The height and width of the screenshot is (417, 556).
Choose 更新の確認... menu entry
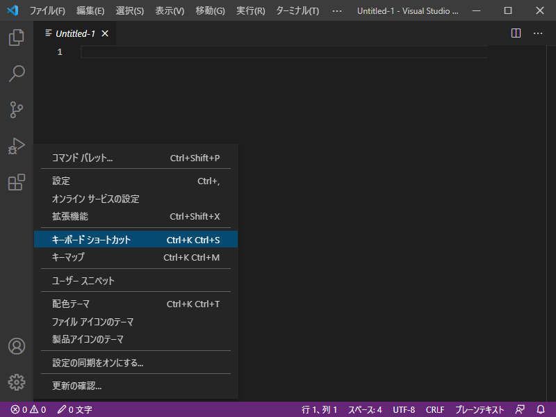coord(136,386)
